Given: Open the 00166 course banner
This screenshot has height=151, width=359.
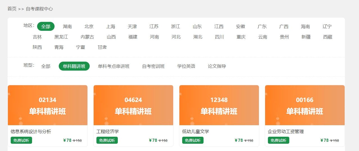Looking at the screenshot, I should pyautogui.click(x=305, y=105).
